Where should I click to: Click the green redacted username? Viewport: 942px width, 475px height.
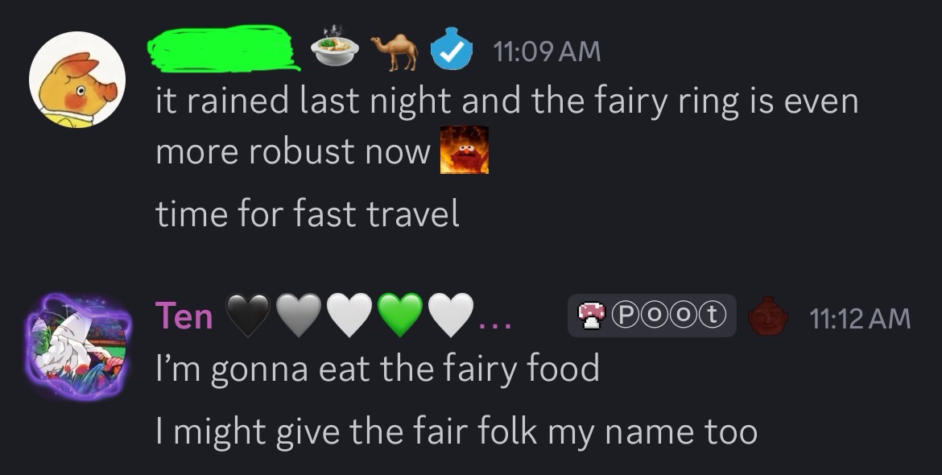point(224,48)
